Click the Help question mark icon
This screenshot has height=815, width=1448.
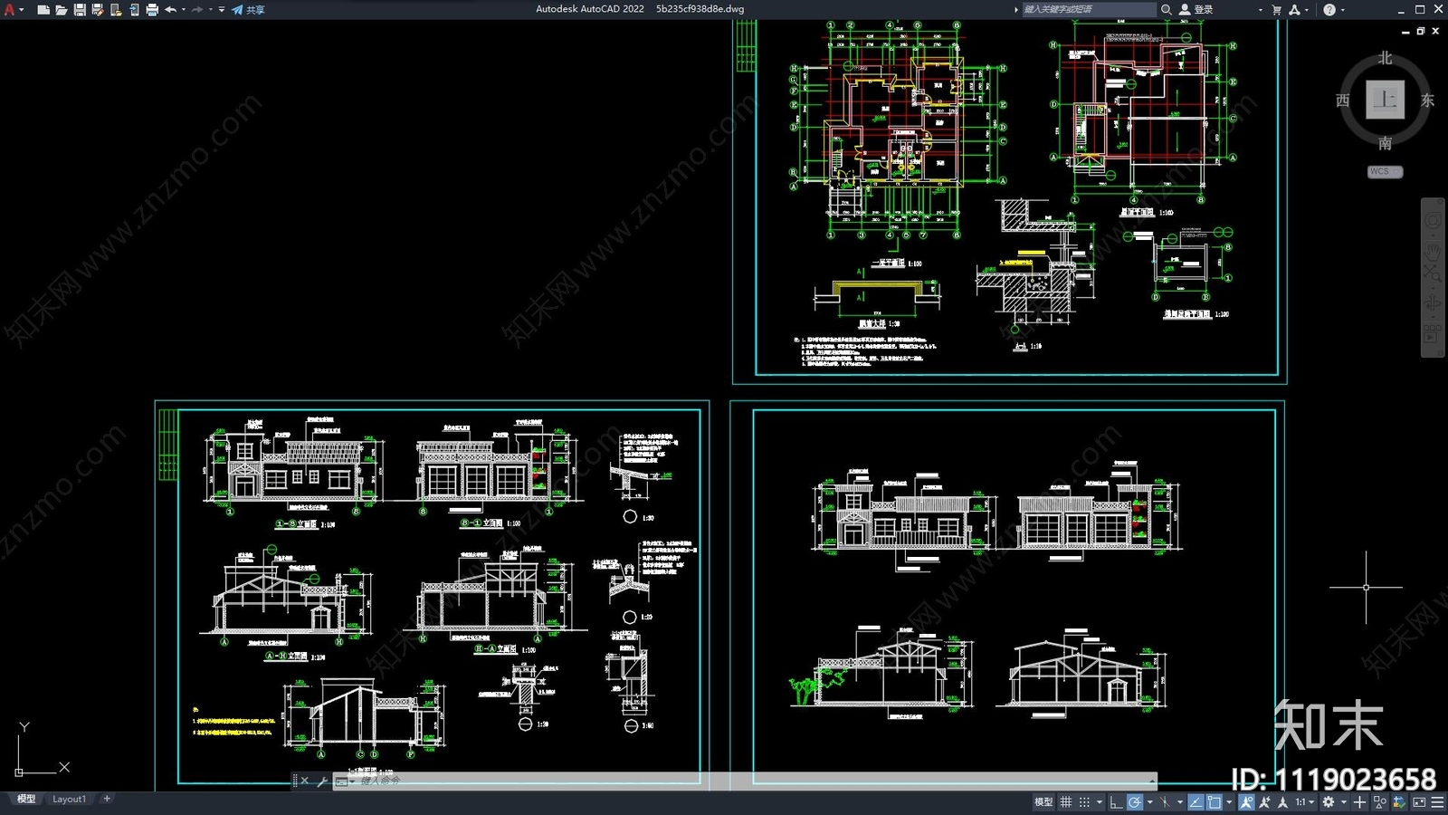click(x=1329, y=9)
